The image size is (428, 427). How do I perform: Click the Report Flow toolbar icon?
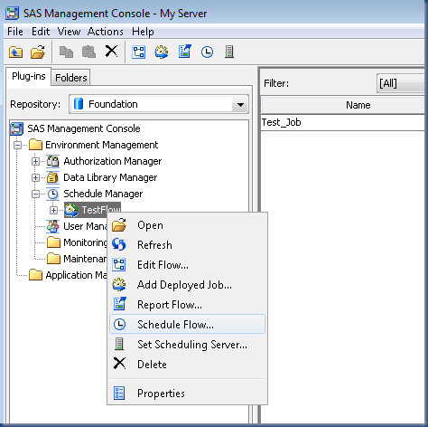[x=184, y=52]
